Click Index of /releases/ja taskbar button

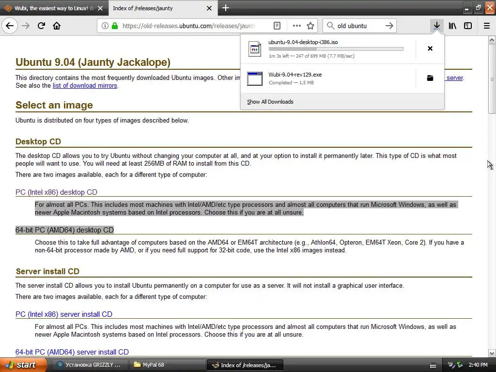245,365
